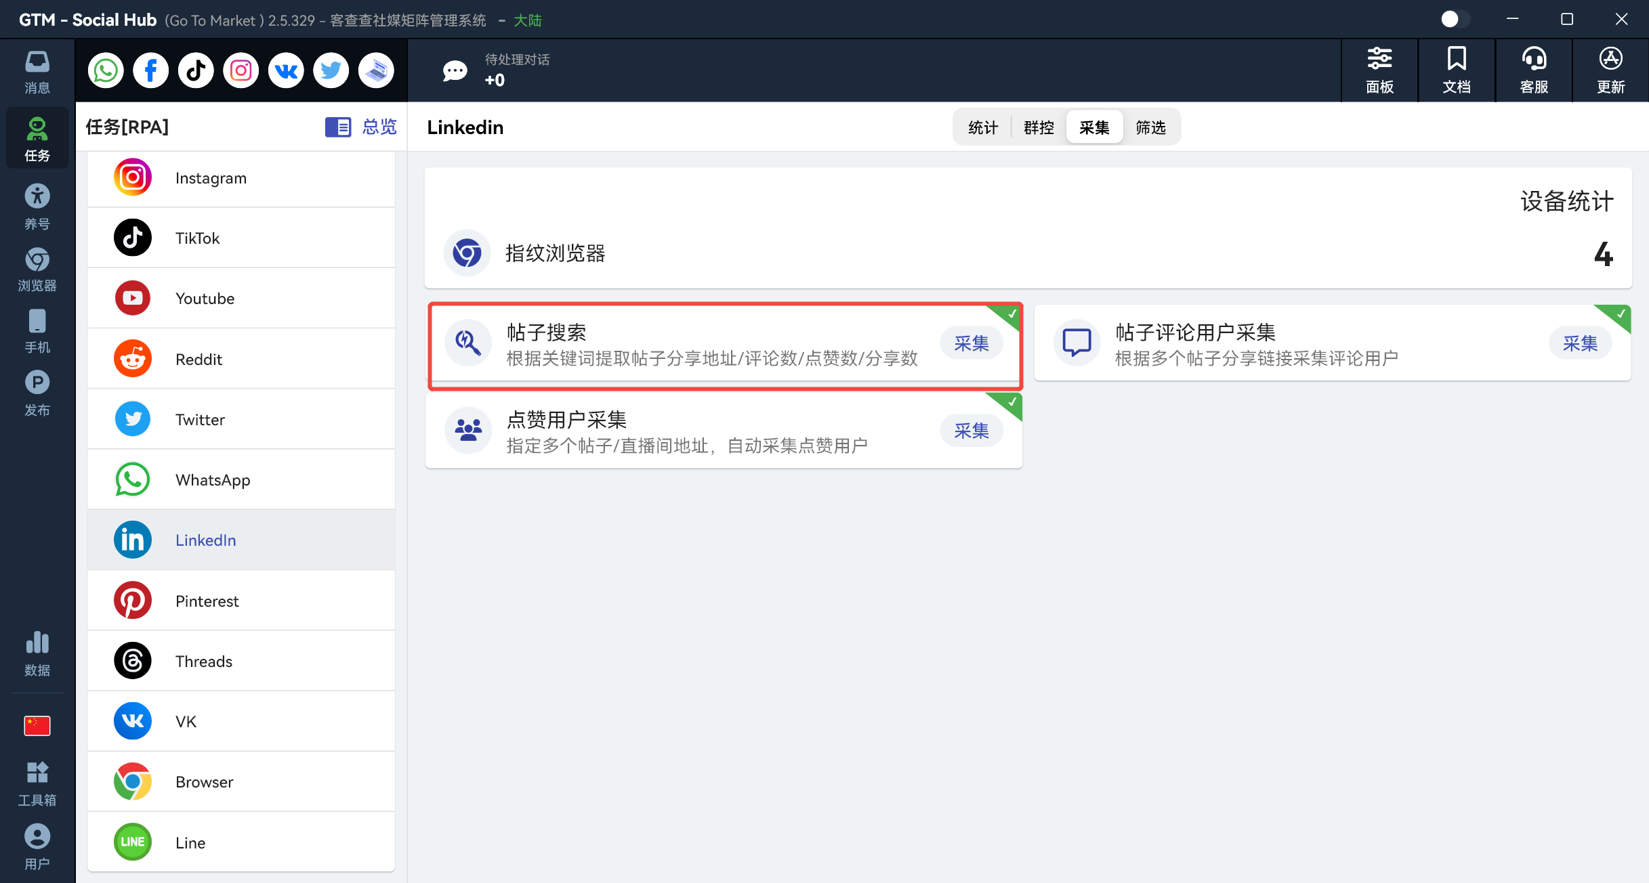Open the 发布 publish sidebar section
The height and width of the screenshot is (883, 1649).
tap(37, 393)
